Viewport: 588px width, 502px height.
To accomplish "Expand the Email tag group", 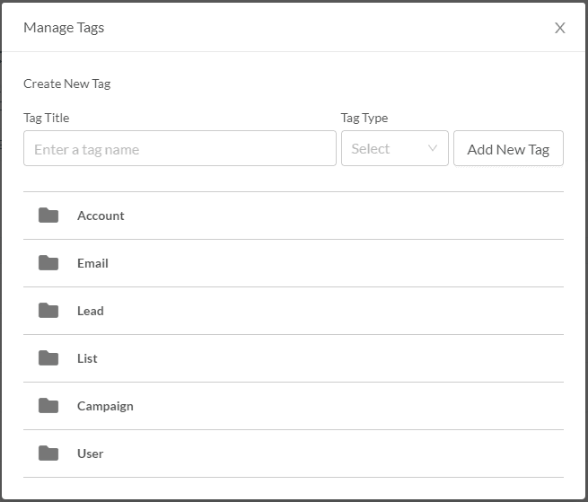I will pos(92,263).
